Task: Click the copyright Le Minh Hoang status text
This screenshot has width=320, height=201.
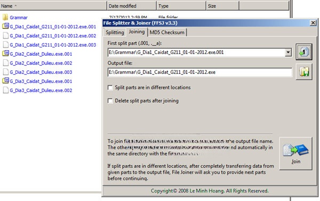Action: coord(210,191)
